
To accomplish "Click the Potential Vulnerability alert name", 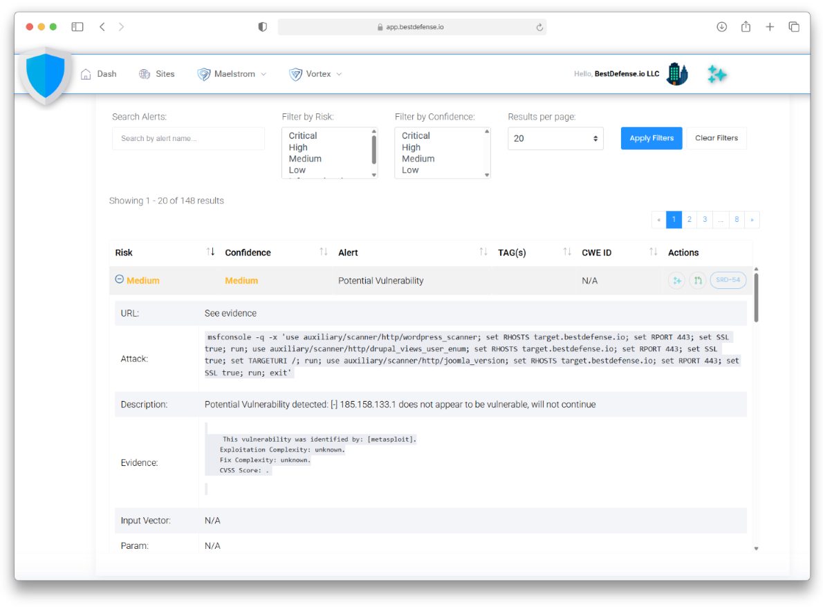I will point(380,281).
